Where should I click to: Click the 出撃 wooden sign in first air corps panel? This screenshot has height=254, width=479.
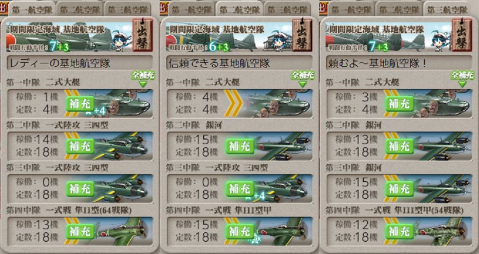coord(143,35)
